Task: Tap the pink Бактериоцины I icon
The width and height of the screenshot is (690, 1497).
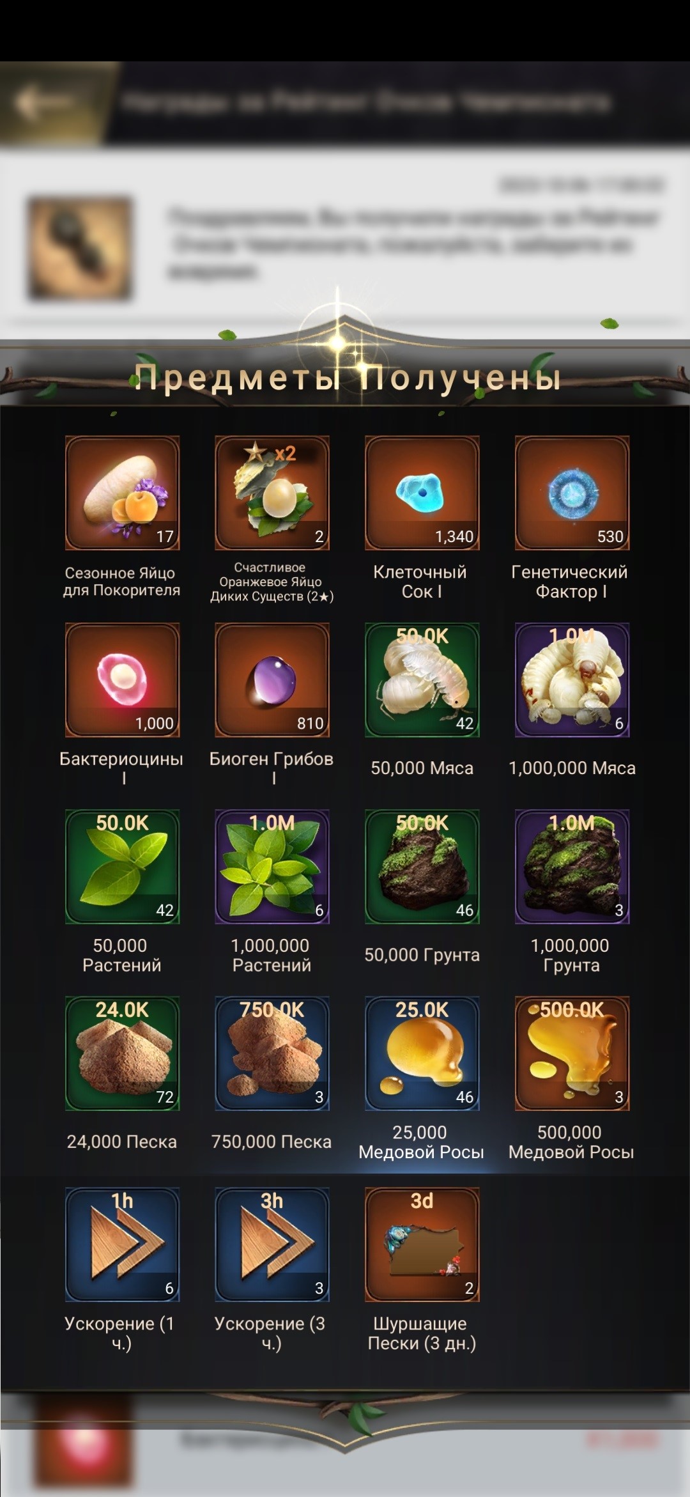Action: 122,679
